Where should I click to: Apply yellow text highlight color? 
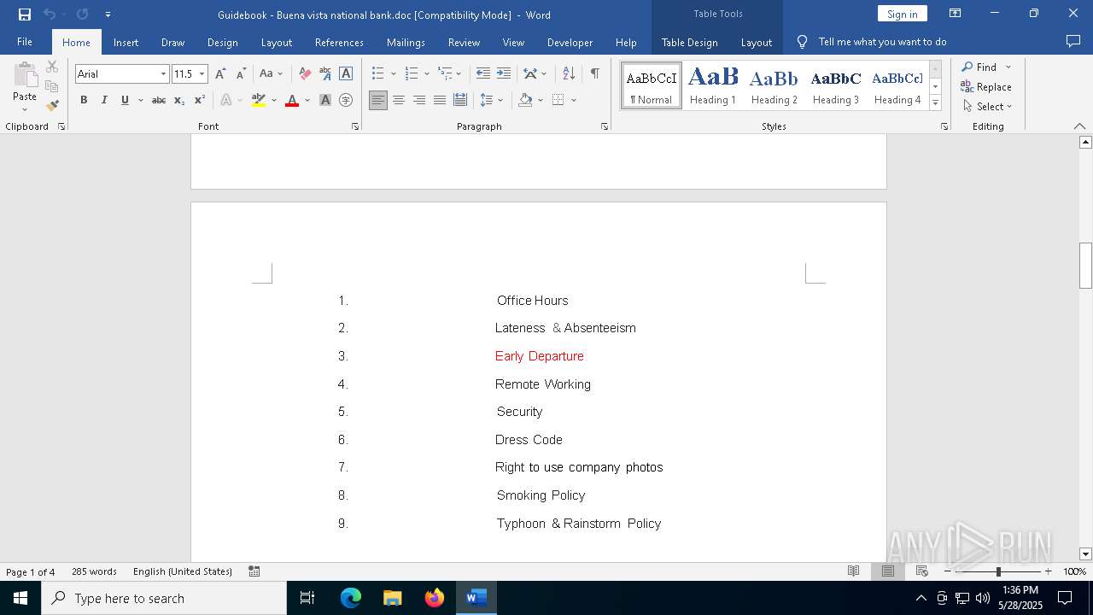[x=259, y=100]
